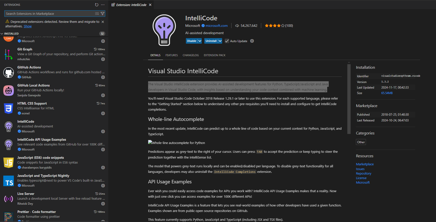The image size is (436, 222).
Task: Open the Microsoft resource link
Action: click(x=363, y=183)
